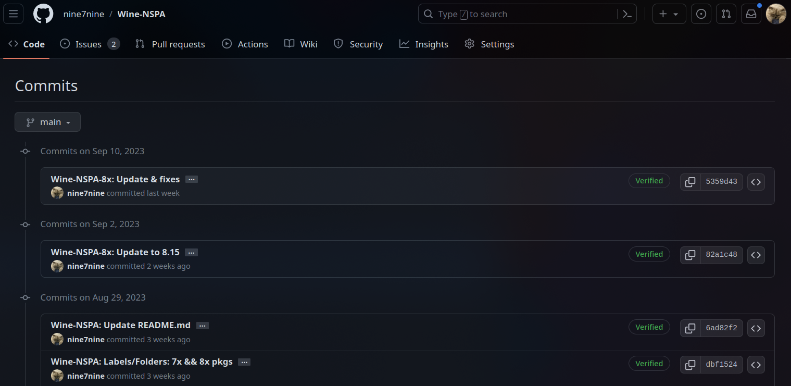Image resolution: width=791 pixels, height=386 pixels.
Task: Click Verified badge on commit dbf1524
Action: (649, 364)
